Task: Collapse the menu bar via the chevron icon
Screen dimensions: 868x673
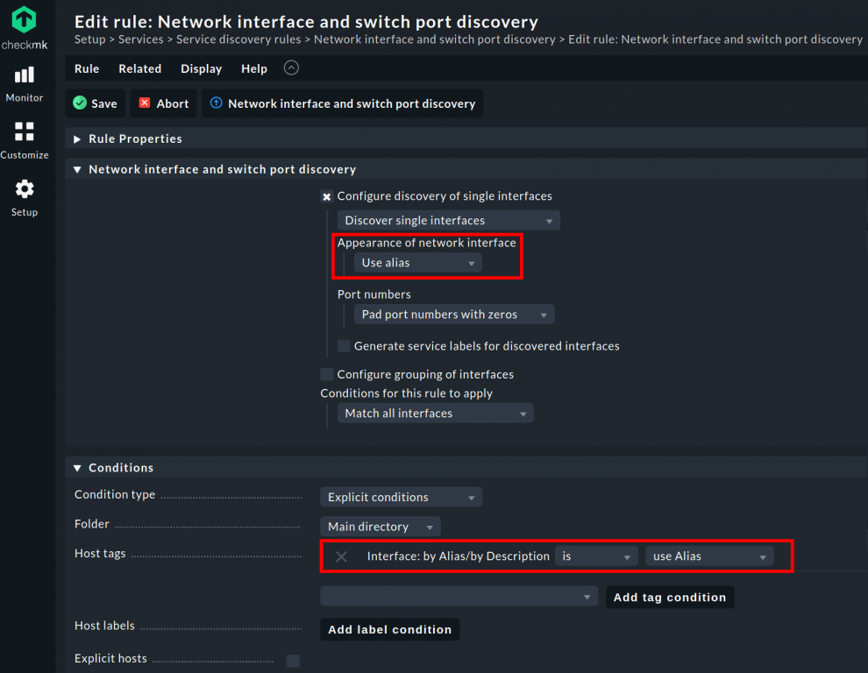Action: [290, 67]
